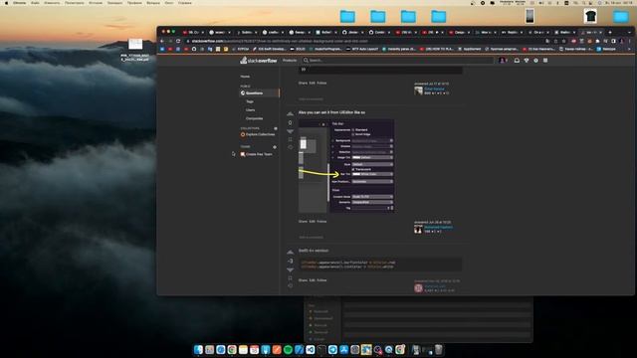The height and width of the screenshot is (358, 637).
Task: Open Finder from the Dock
Action: 198,349
